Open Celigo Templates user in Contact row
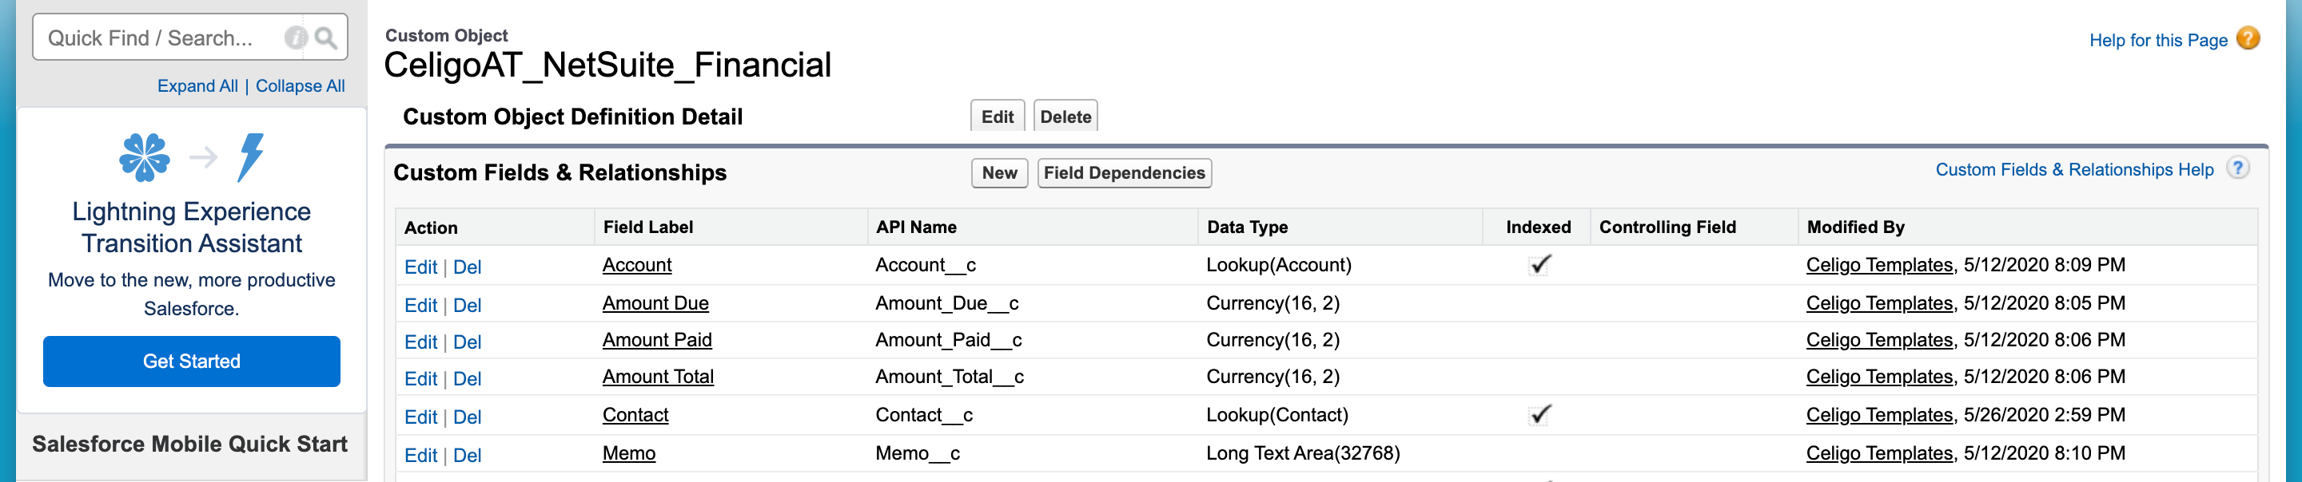2302x482 pixels. click(1879, 415)
